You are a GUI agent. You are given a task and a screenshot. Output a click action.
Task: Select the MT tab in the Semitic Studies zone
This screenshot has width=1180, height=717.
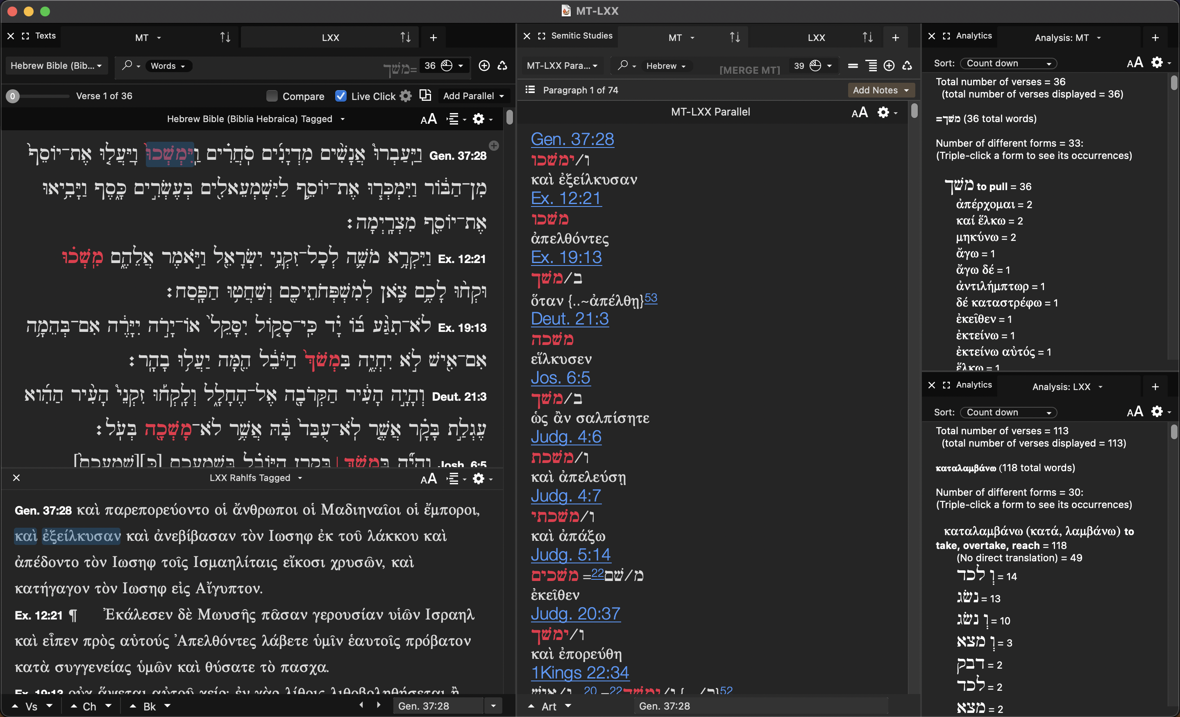tap(675, 37)
